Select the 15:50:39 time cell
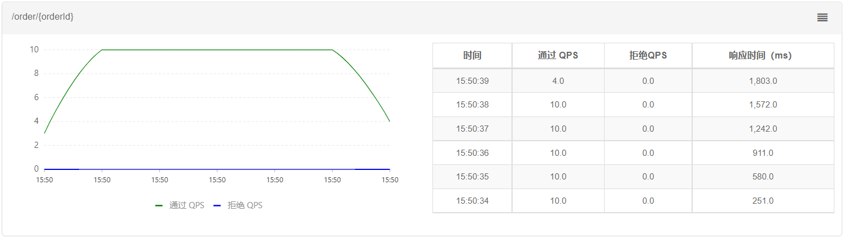The width and height of the screenshot is (844, 238). (472, 81)
